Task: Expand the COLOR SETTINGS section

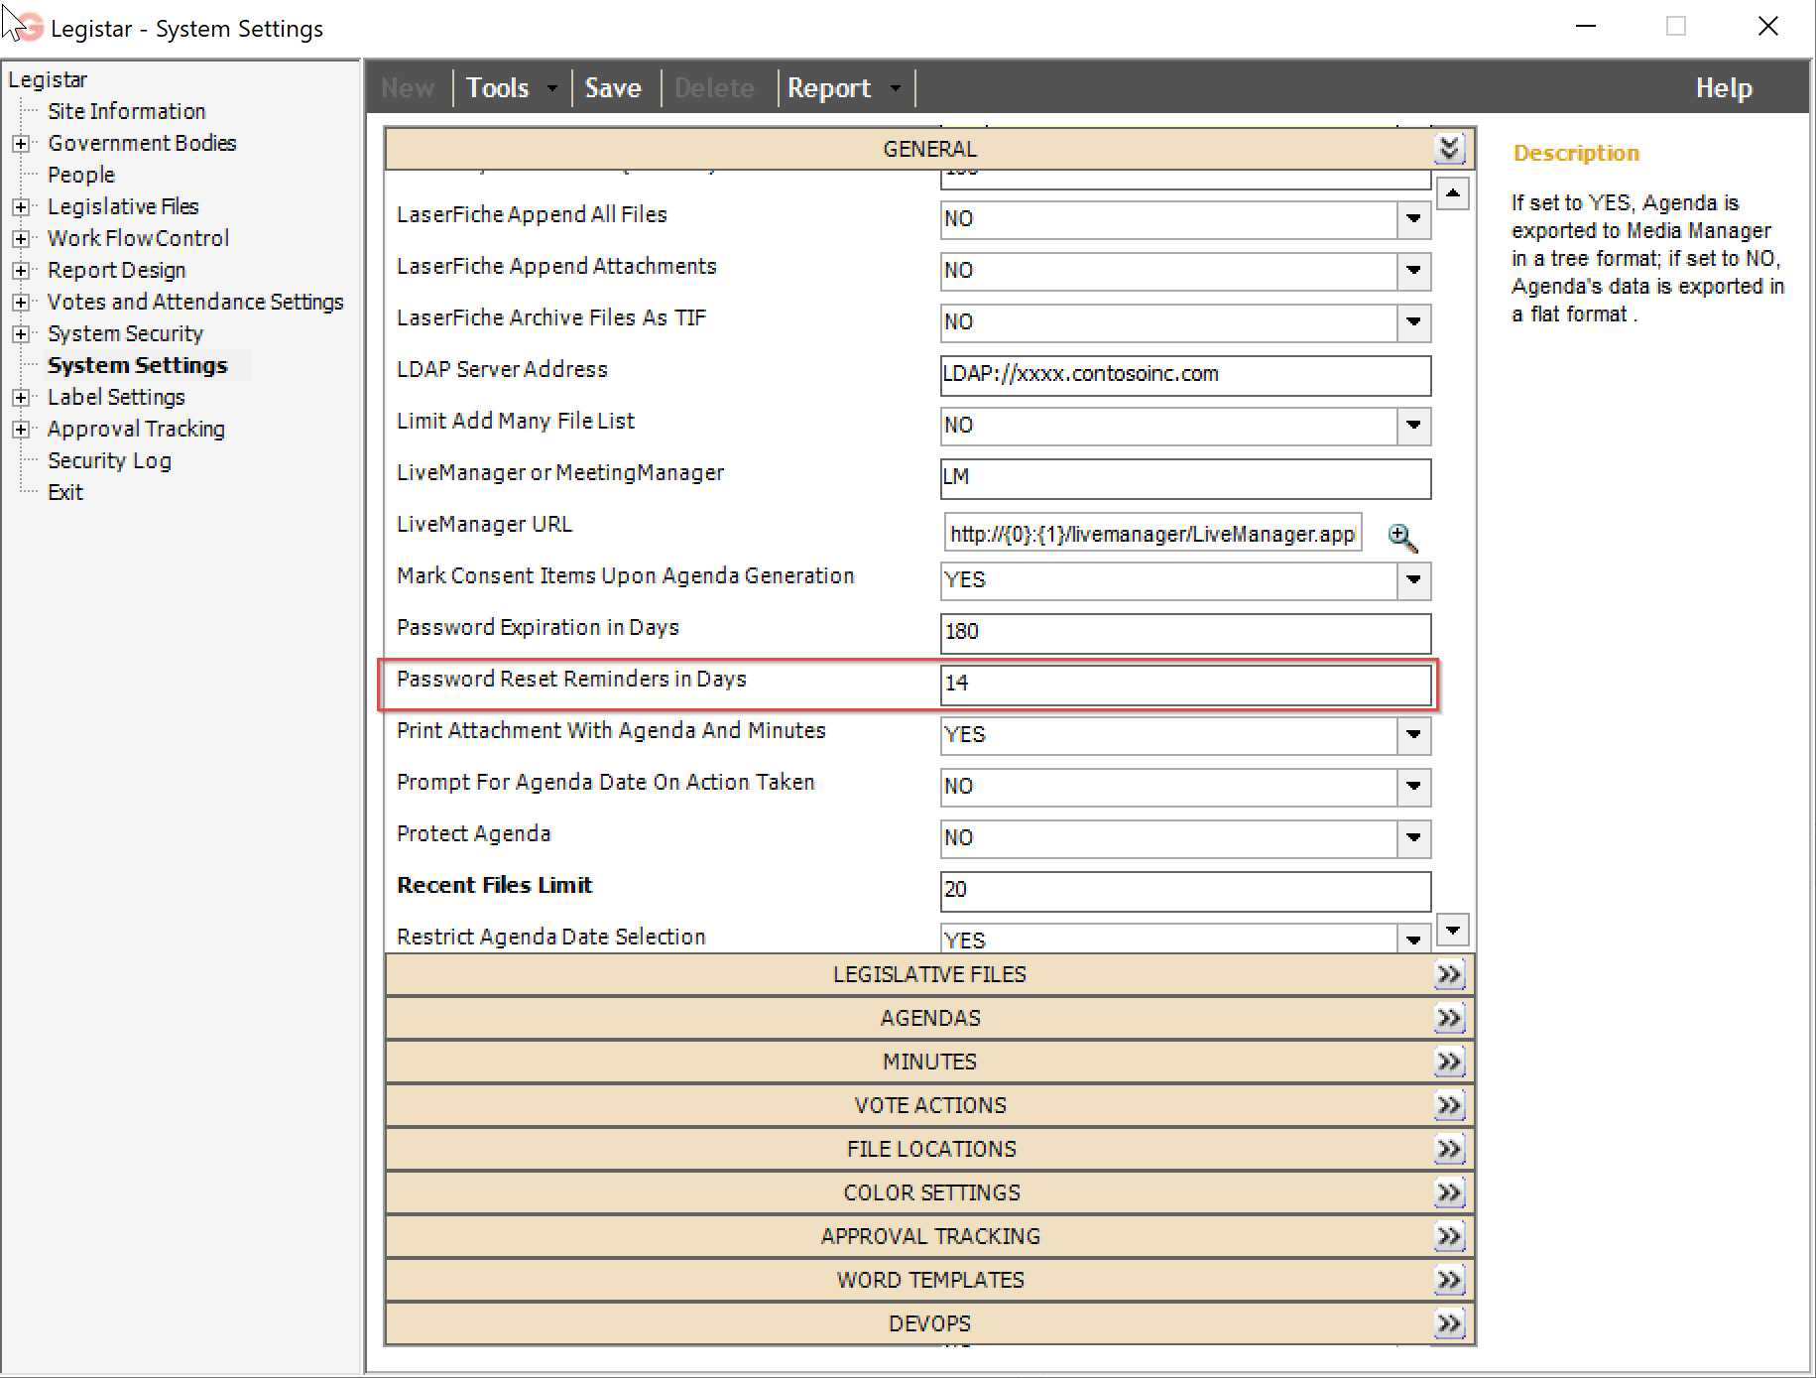Action: (x=1449, y=1192)
